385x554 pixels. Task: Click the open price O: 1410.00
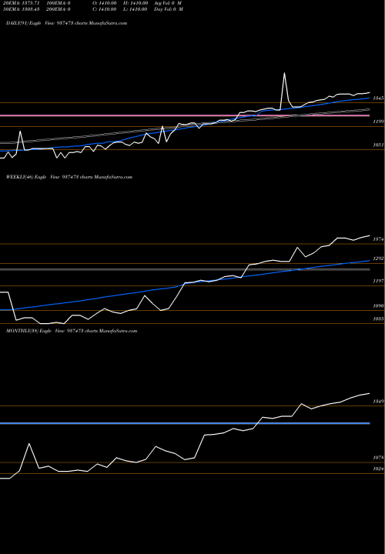coord(104,2)
